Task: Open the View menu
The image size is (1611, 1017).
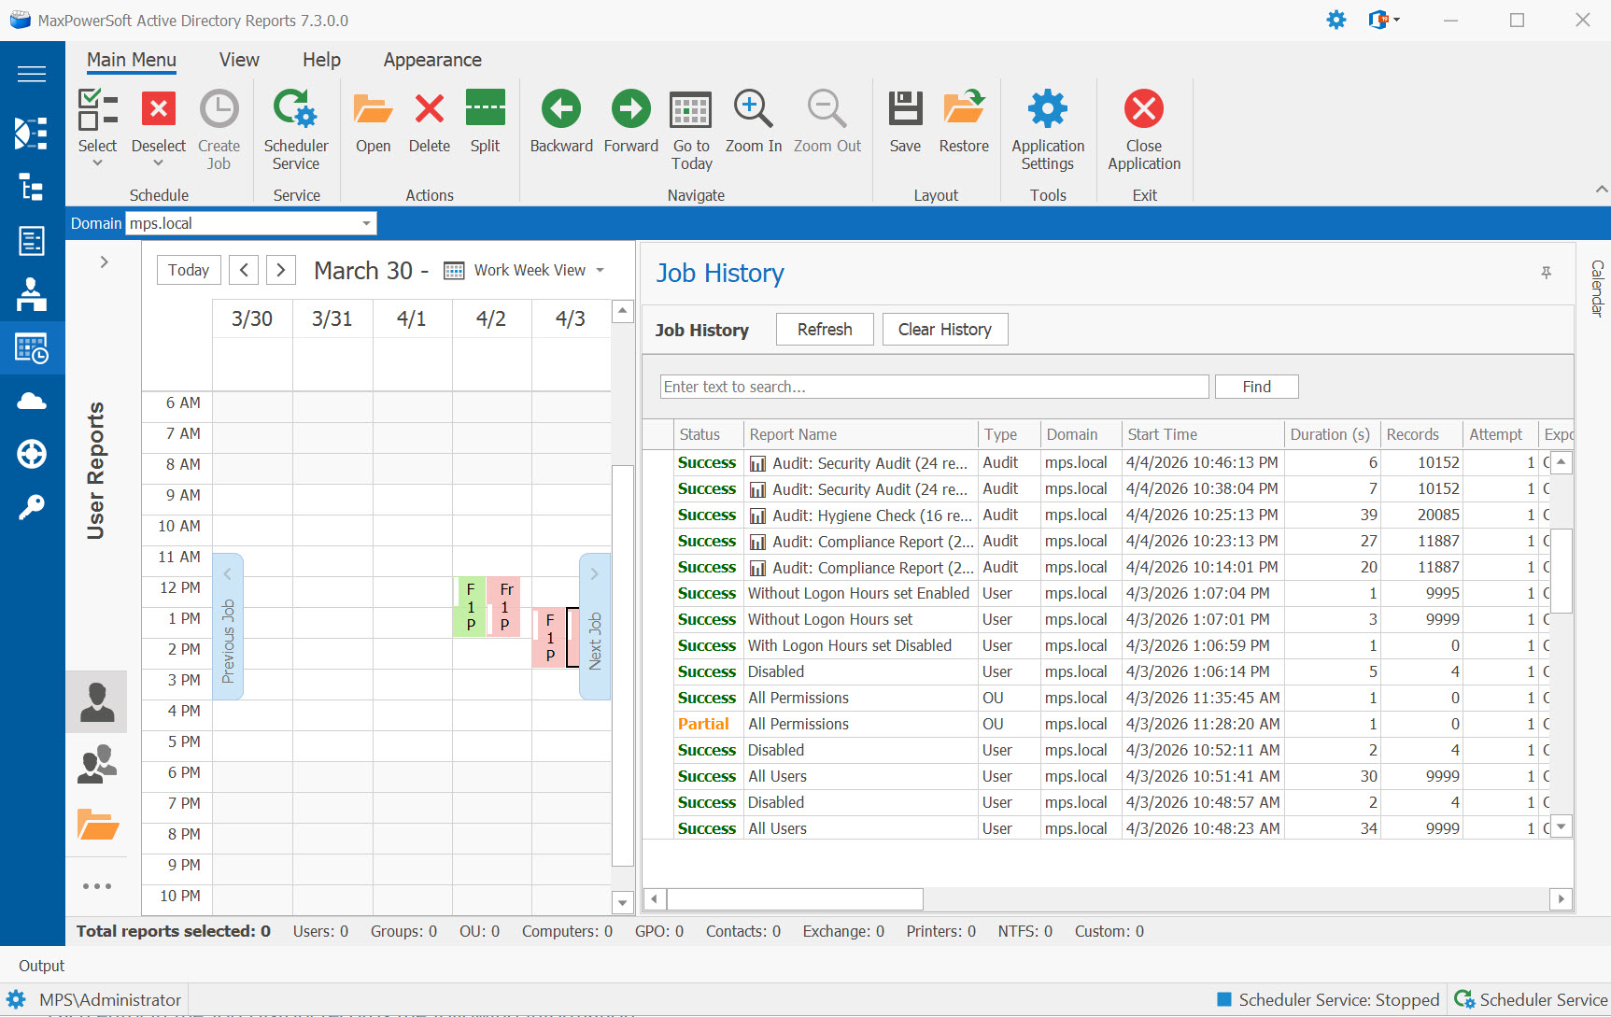Action: point(238,59)
